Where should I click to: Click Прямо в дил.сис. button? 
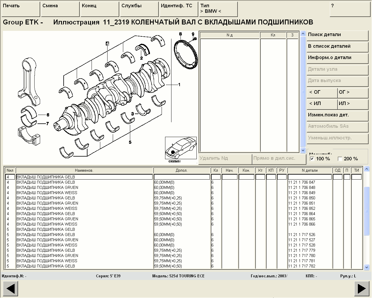point(279,159)
